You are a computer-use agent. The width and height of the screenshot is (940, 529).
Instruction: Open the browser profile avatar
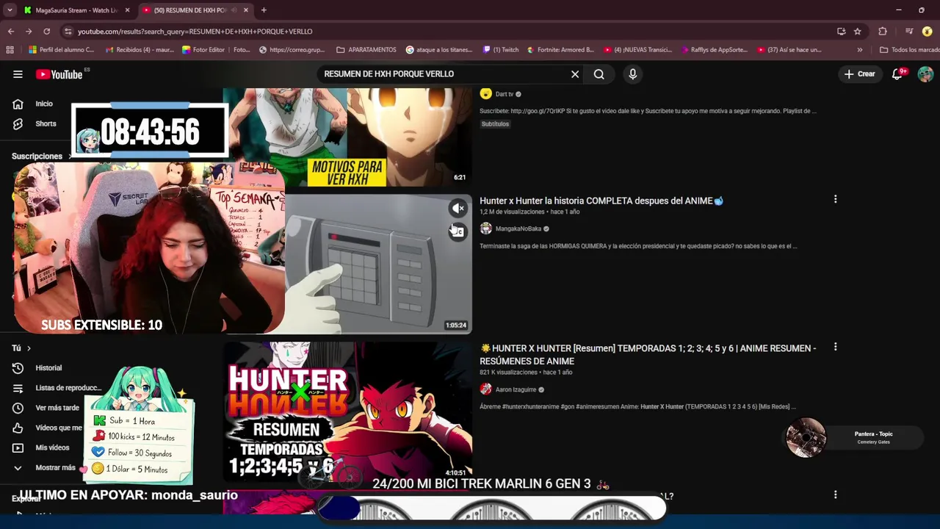click(x=928, y=32)
